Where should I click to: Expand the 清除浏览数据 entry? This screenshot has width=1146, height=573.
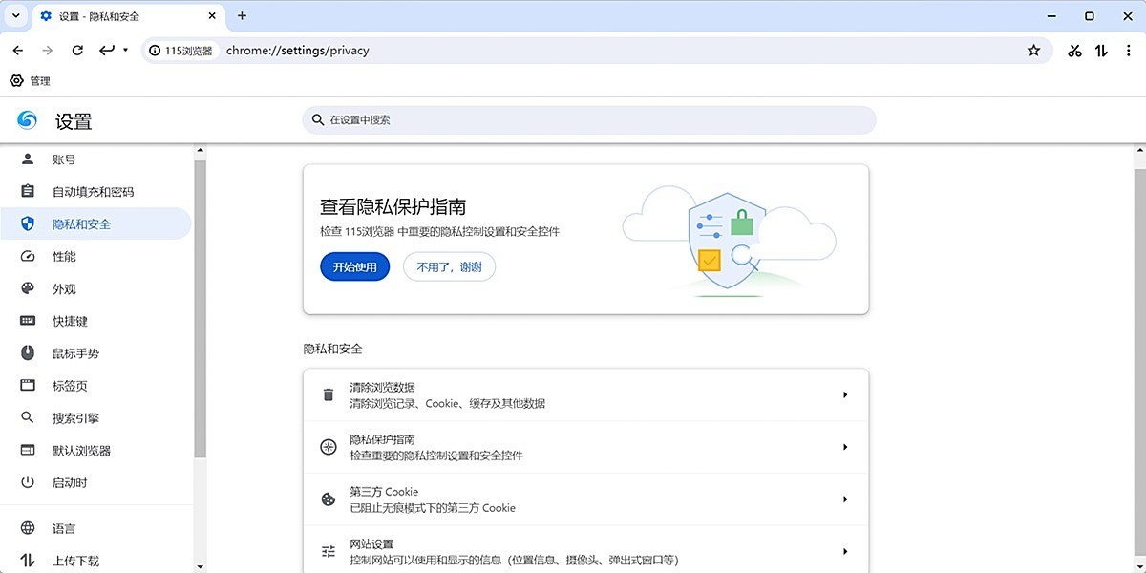(x=844, y=394)
